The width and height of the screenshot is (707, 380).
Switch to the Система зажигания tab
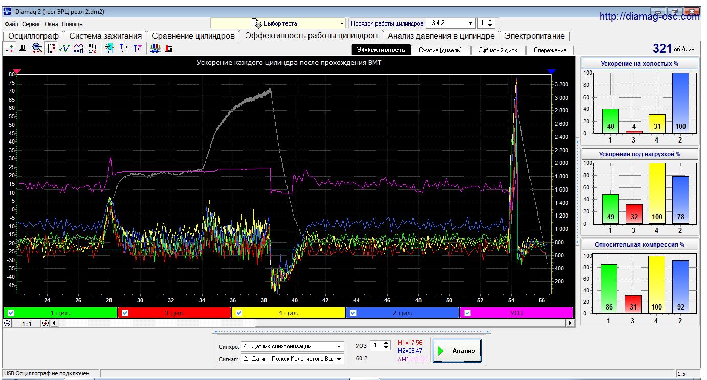[x=105, y=36]
